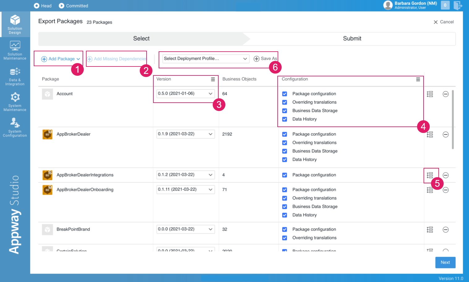The width and height of the screenshot is (469, 282).
Task: Open Account version 0.5.0 dropdown
Action: tap(185, 94)
